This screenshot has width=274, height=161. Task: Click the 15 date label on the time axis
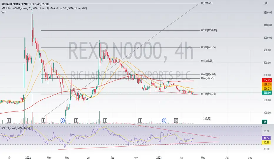click(x=9, y=157)
